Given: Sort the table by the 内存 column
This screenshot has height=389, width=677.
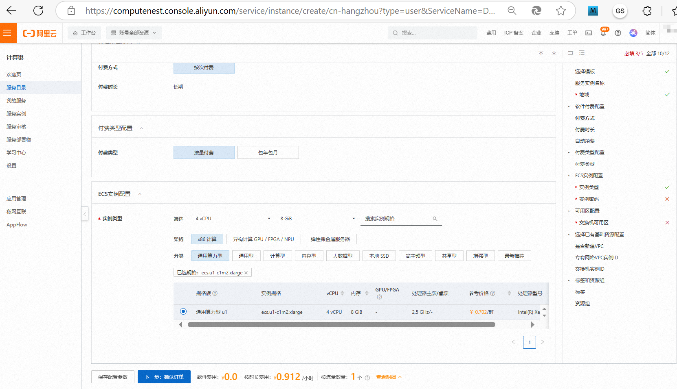Looking at the screenshot, I should point(367,293).
